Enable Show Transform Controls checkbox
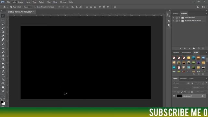This screenshot has width=208, height=117. pyautogui.click(x=35, y=7)
